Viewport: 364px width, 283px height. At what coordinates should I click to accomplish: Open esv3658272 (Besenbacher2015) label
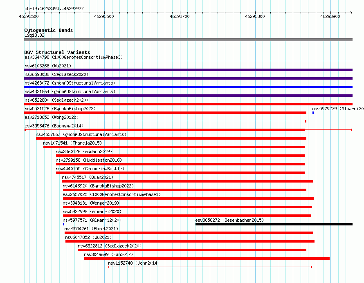tap(229, 220)
